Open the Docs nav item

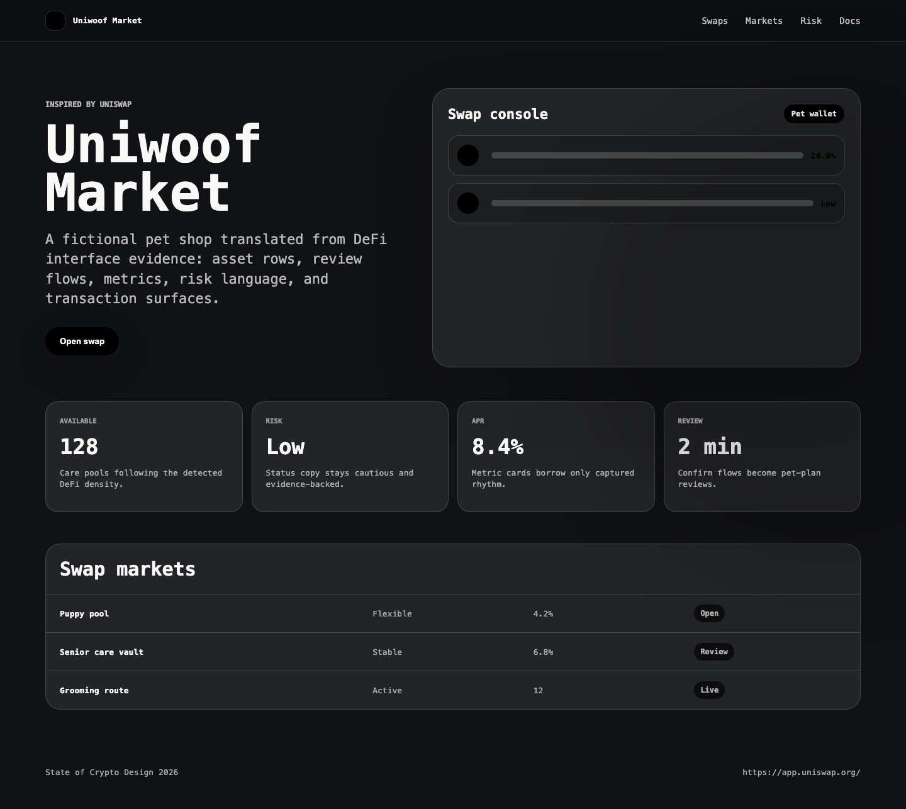[849, 21]
